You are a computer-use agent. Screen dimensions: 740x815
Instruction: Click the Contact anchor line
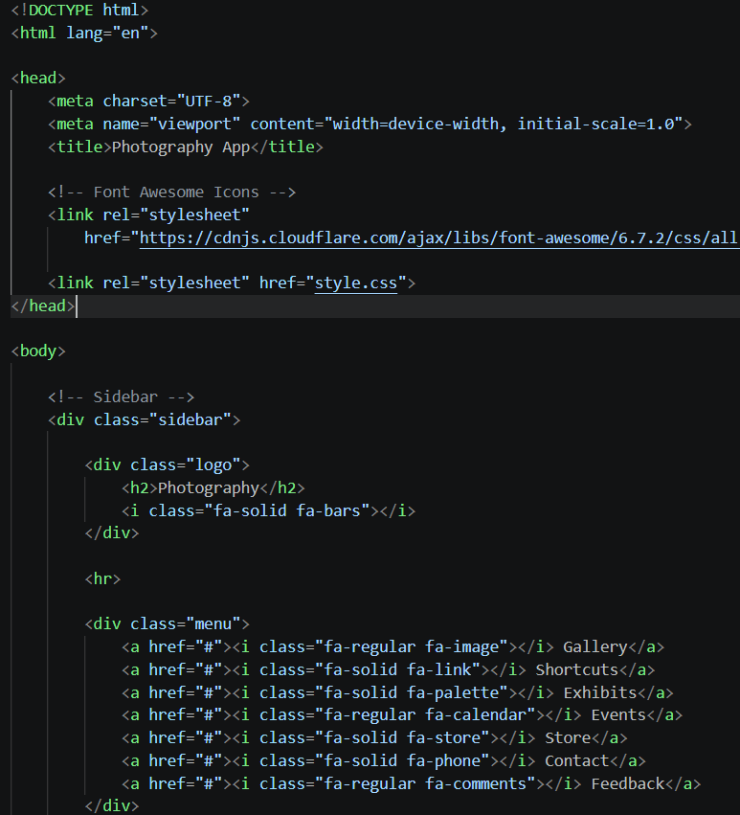tap(384, 761)
